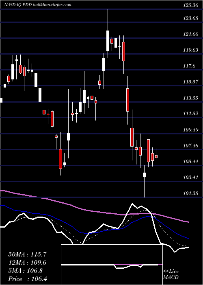Click the 111.52 price axis label

pos(190,114)
